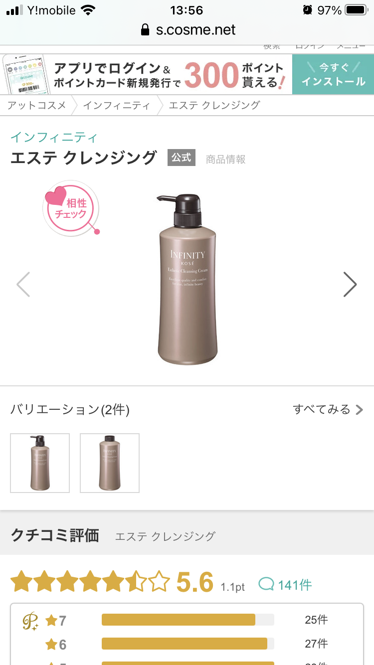
Task: Open the 商品情報 link
Action: (x=226, y=160)
